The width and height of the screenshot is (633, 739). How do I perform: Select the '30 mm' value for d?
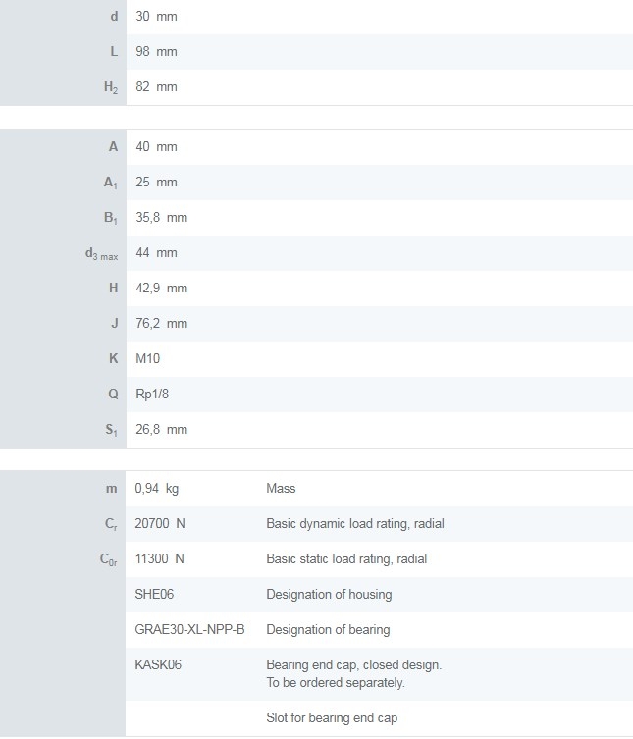coord(156,17)
